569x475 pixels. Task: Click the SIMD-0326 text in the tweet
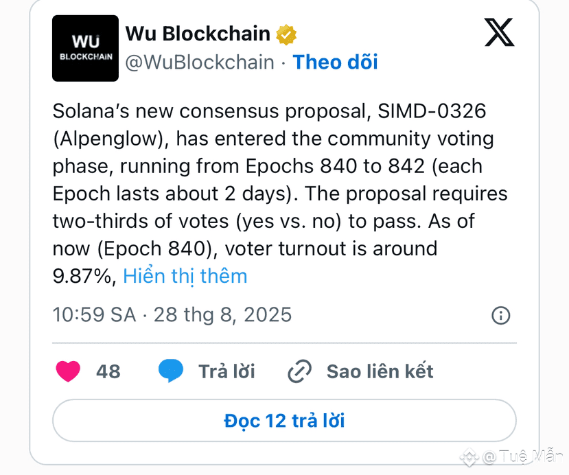tap(432, 111)
